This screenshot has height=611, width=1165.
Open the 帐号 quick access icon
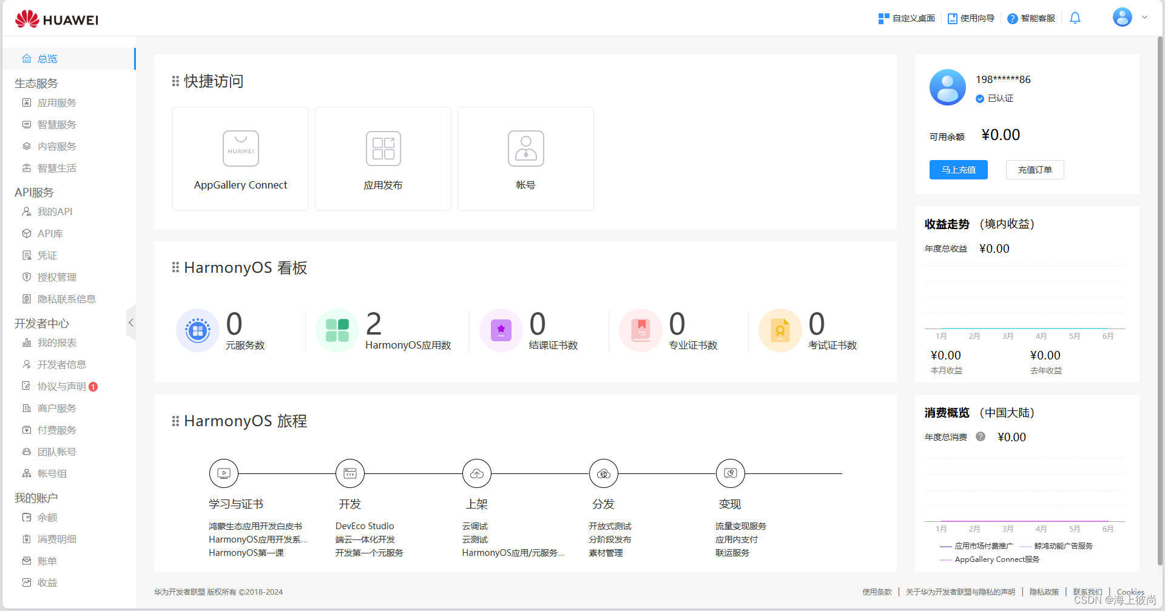(526, 149)
